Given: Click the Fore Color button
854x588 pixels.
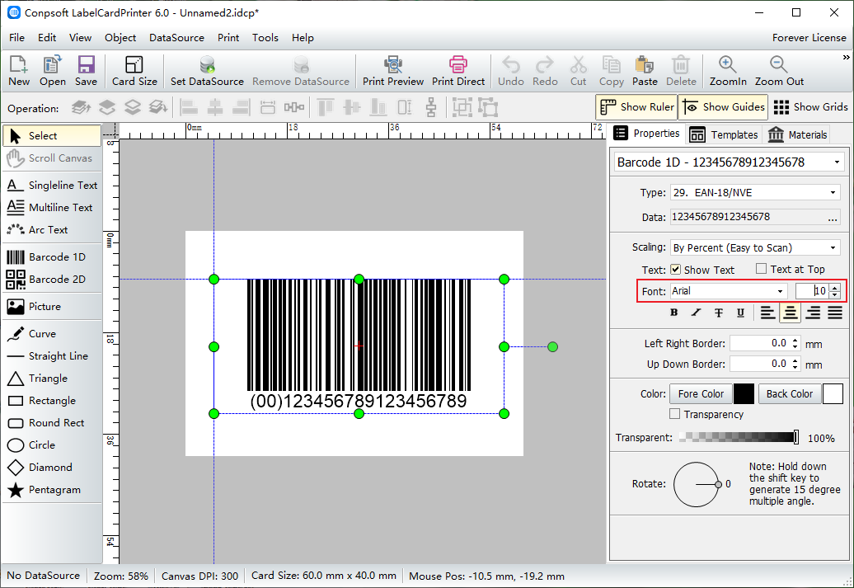Looking at the screenshot, I should [x=701, y=393].
